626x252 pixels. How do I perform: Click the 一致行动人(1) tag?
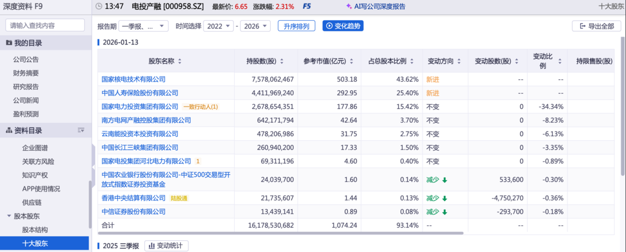pyautogui.click(x=201, y=107)
